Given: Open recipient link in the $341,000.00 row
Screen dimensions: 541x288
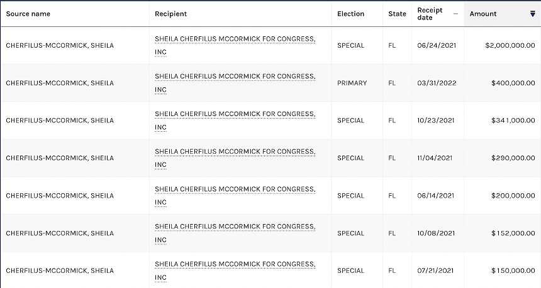Looking at the screenshot, I should coord(235,120).
